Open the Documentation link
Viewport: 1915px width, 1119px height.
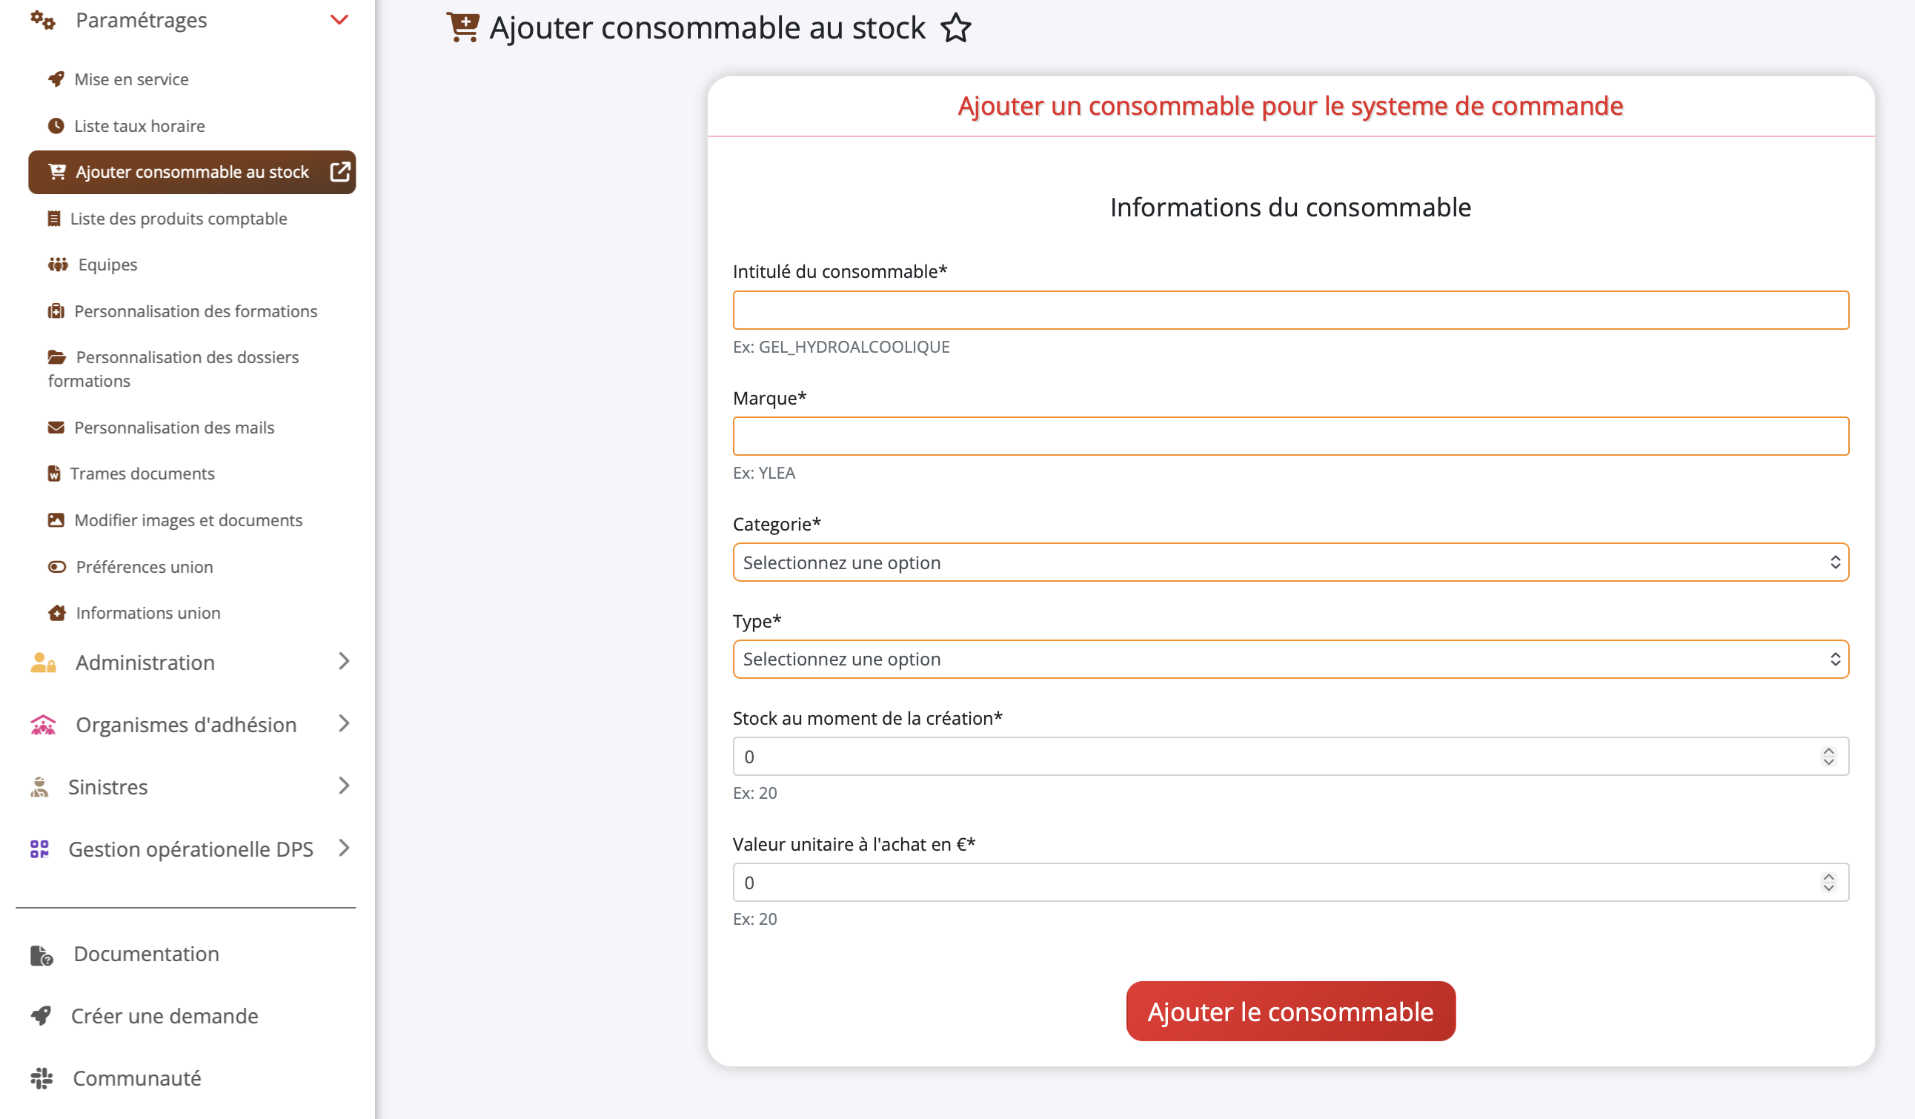click(x=146, y=954)
